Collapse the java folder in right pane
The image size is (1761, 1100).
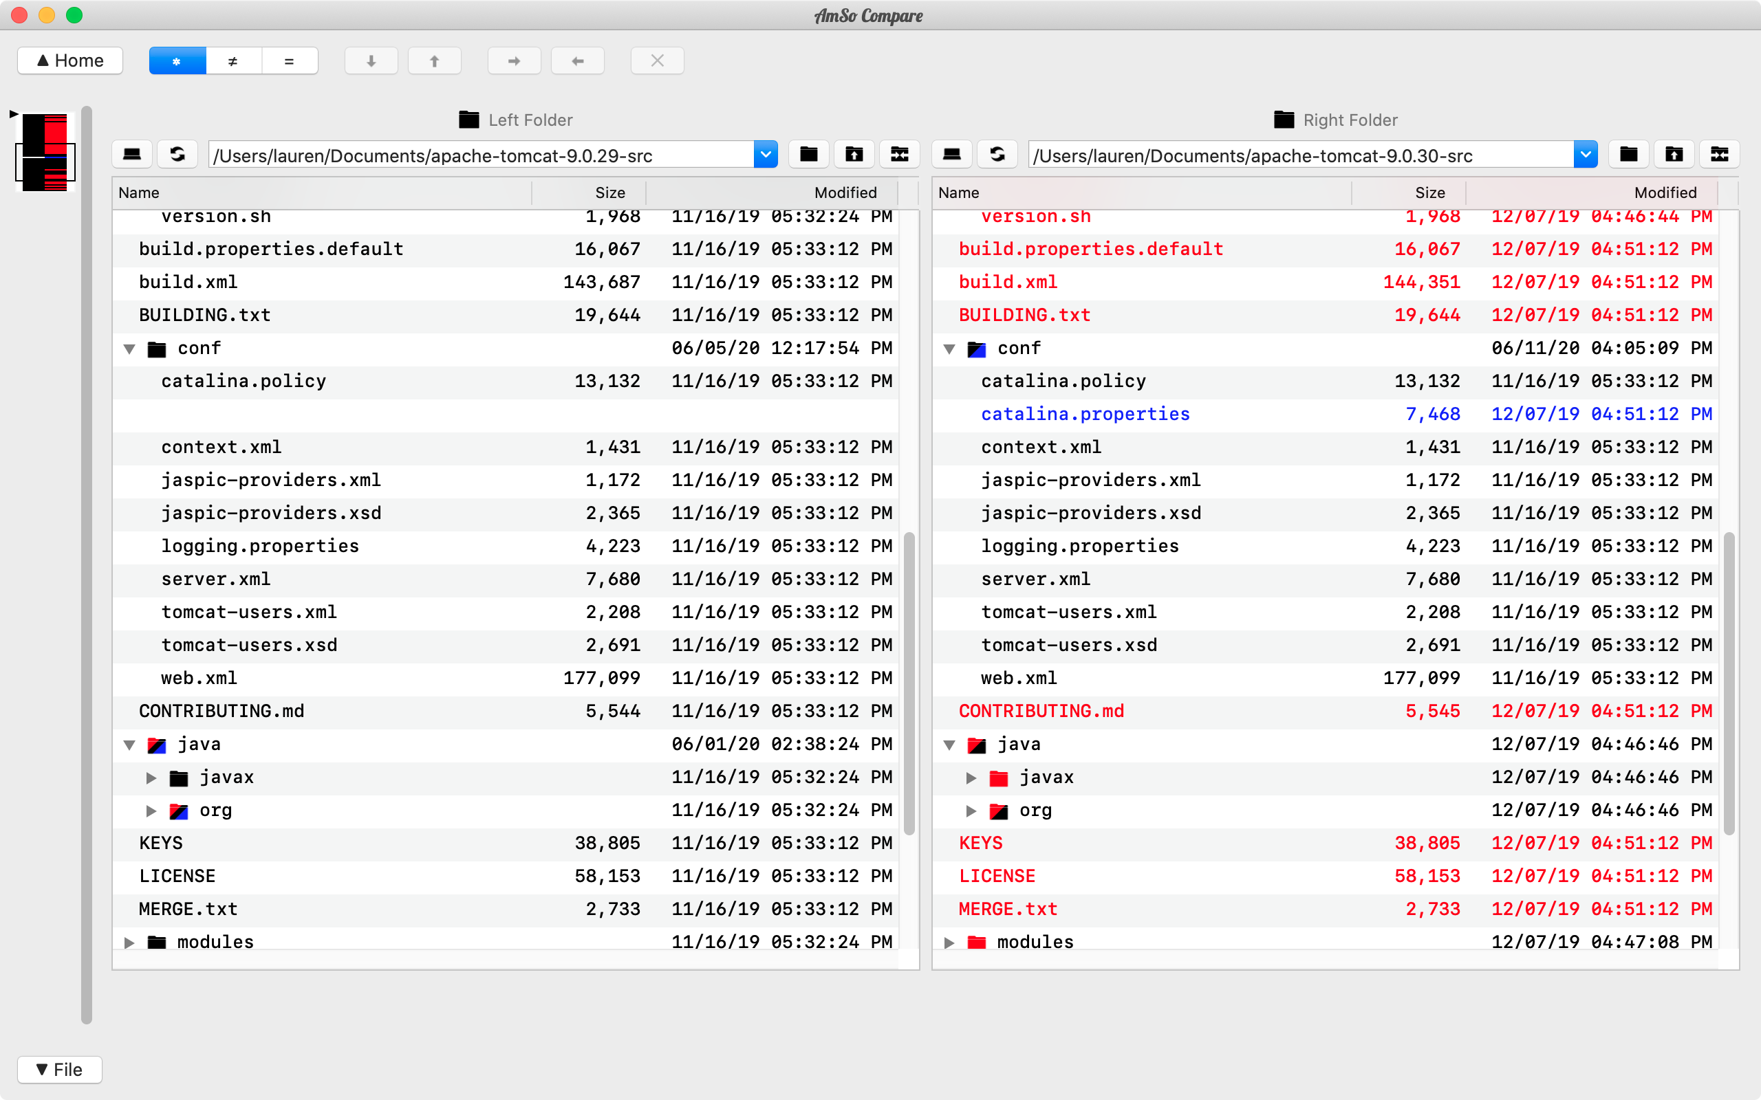tap(949, 745)
